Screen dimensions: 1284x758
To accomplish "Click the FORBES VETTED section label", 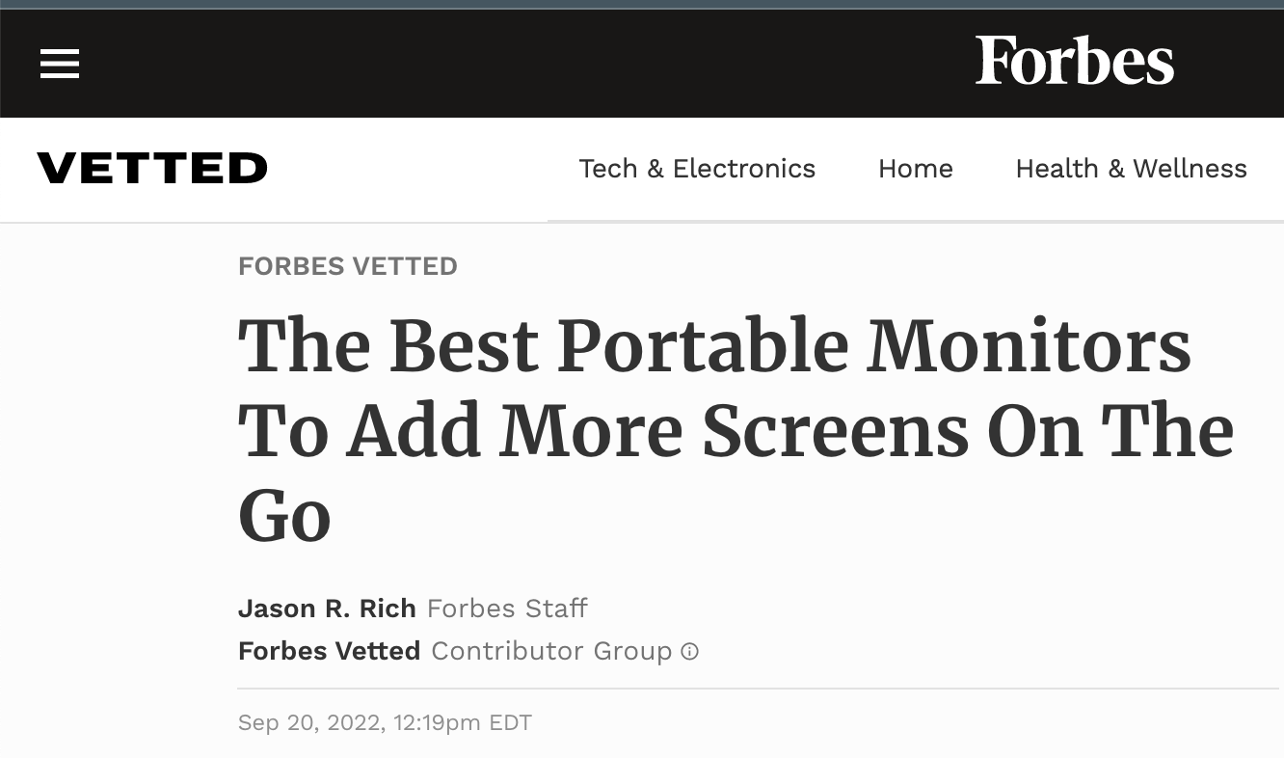I will [x=347, y=266].
